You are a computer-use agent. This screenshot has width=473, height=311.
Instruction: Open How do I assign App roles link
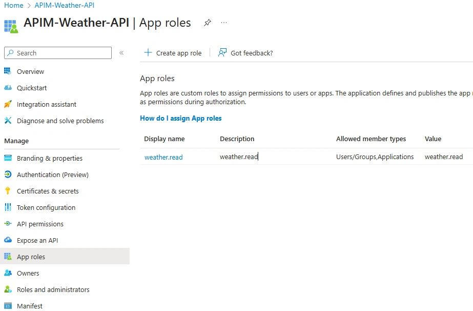point(181,118)
